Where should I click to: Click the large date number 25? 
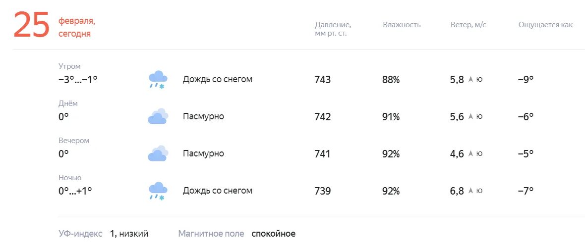click(32, 25)
